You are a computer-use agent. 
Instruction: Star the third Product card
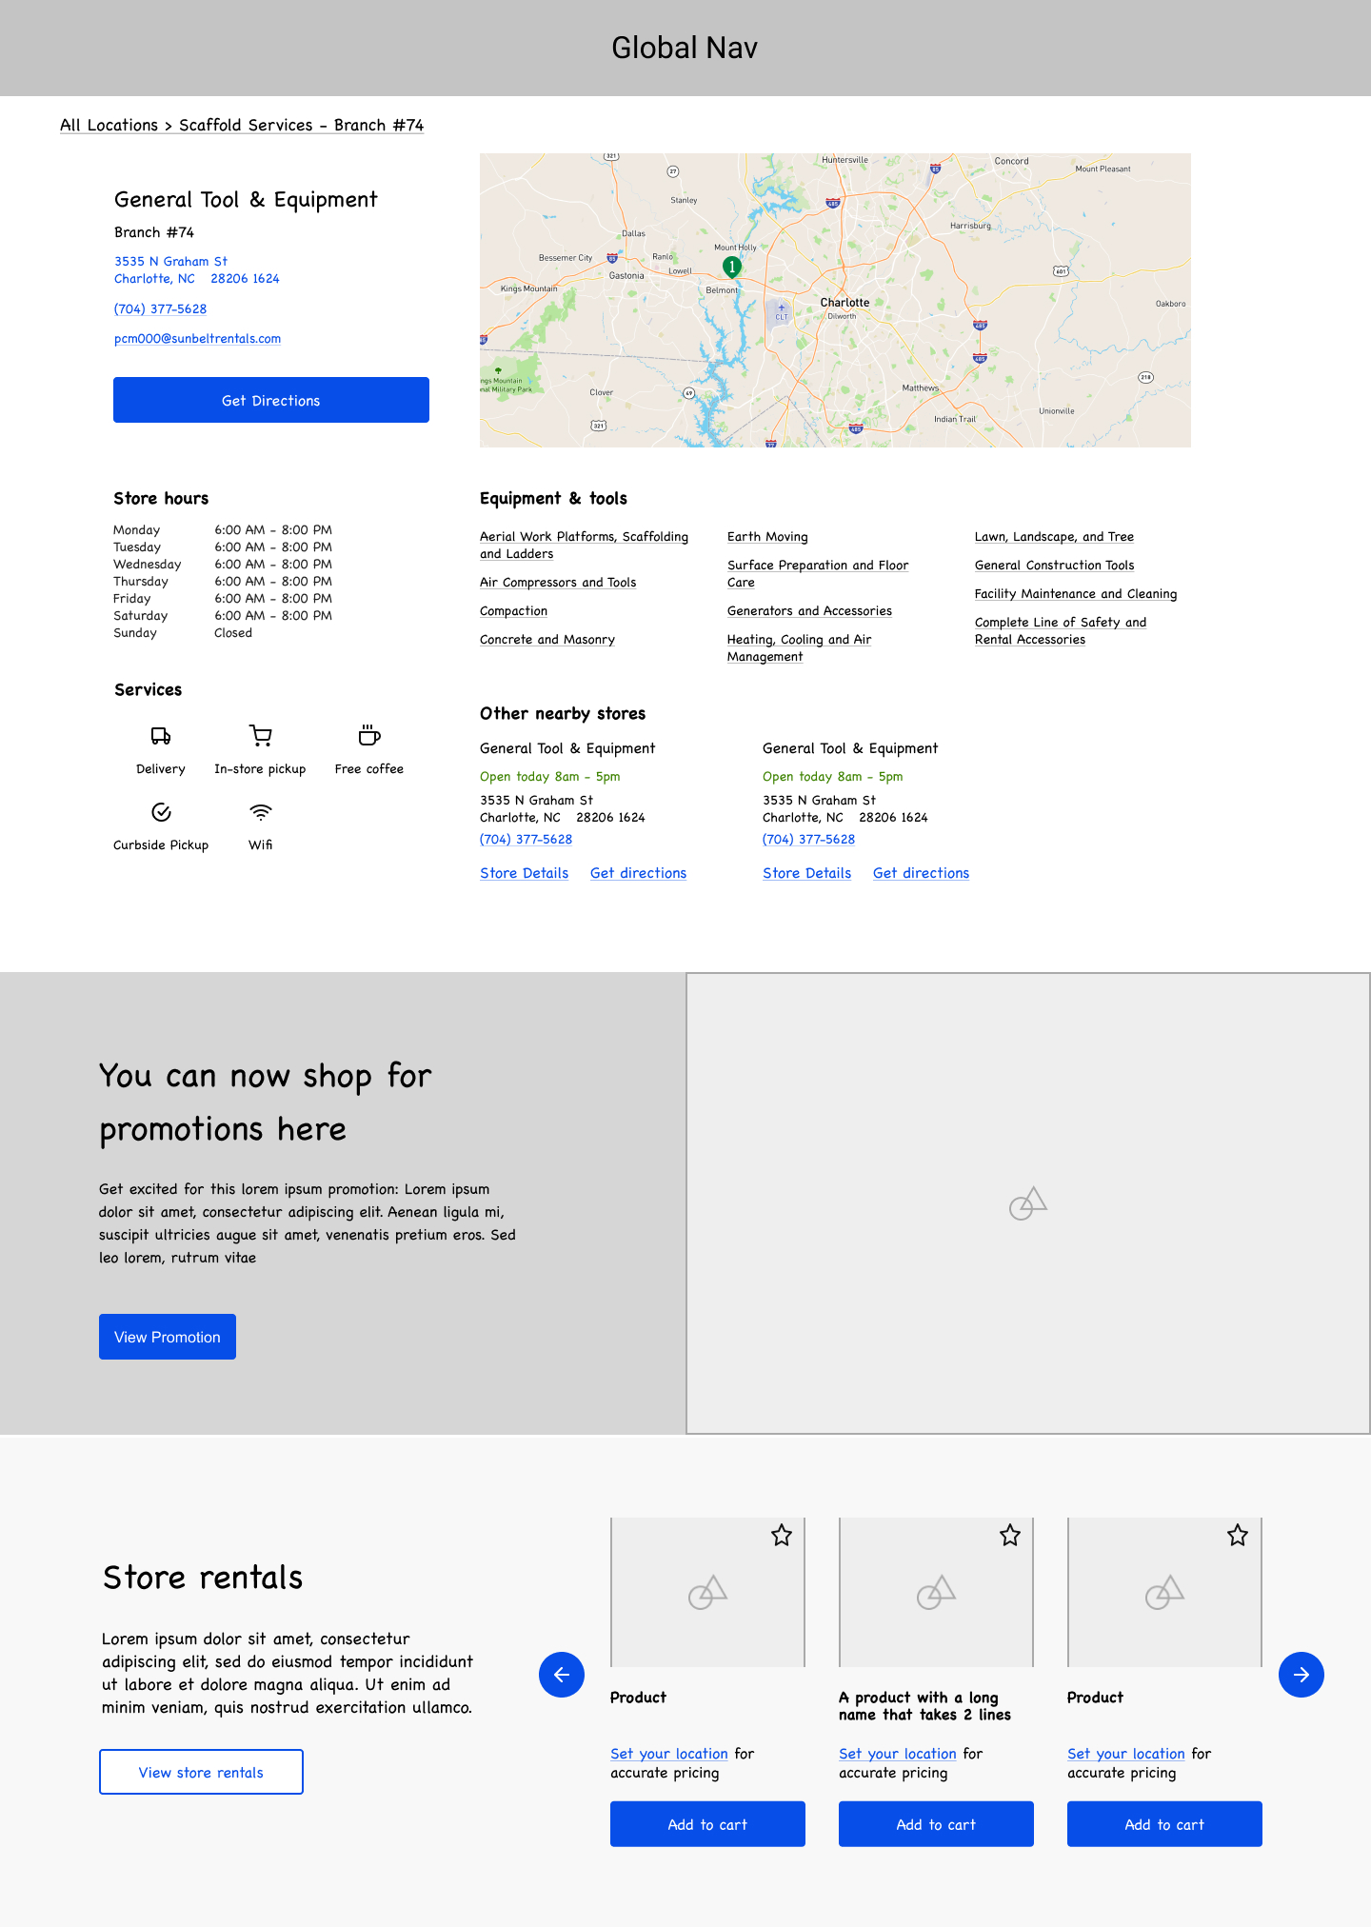1238,1535
